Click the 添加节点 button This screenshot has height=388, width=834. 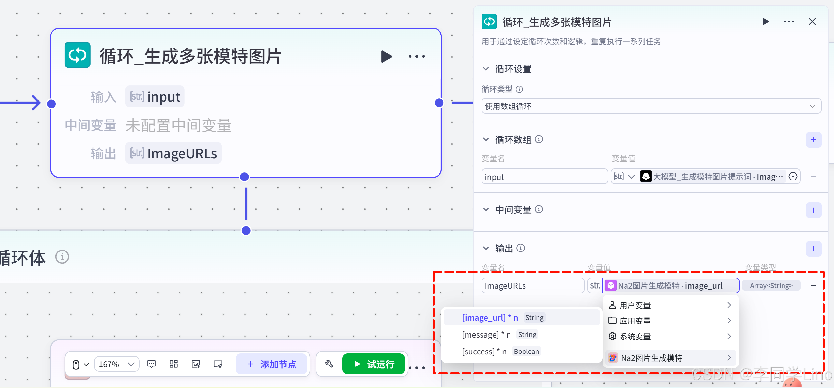tap(271, 364)
